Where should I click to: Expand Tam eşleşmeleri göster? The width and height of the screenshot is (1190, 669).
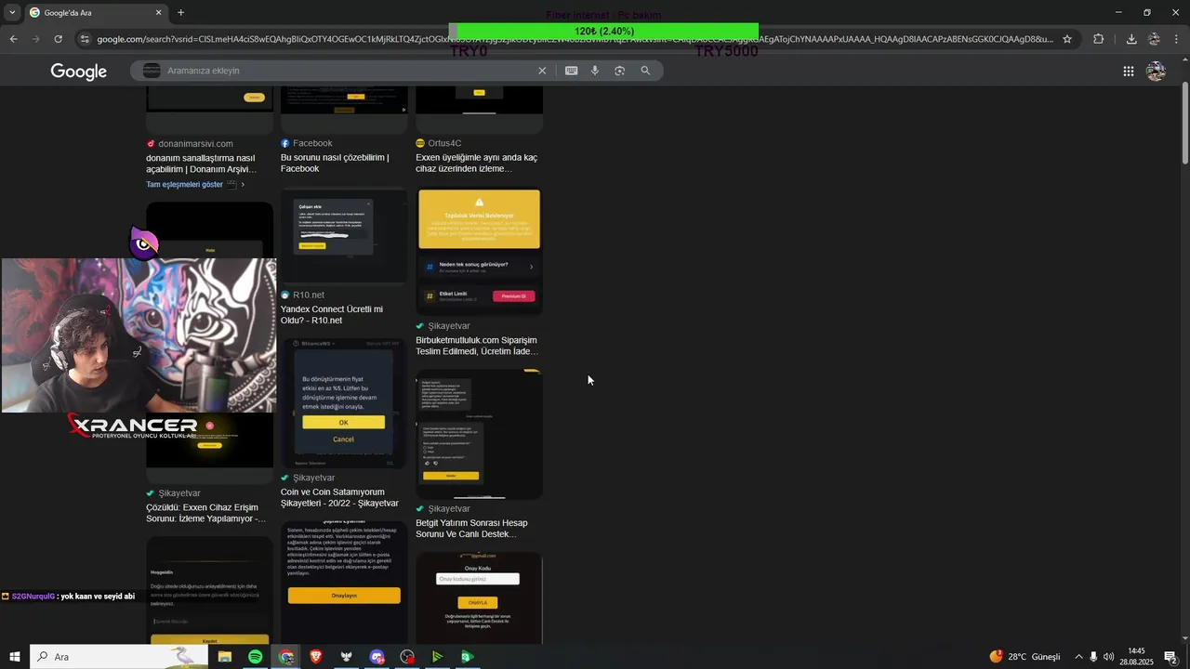195,184
